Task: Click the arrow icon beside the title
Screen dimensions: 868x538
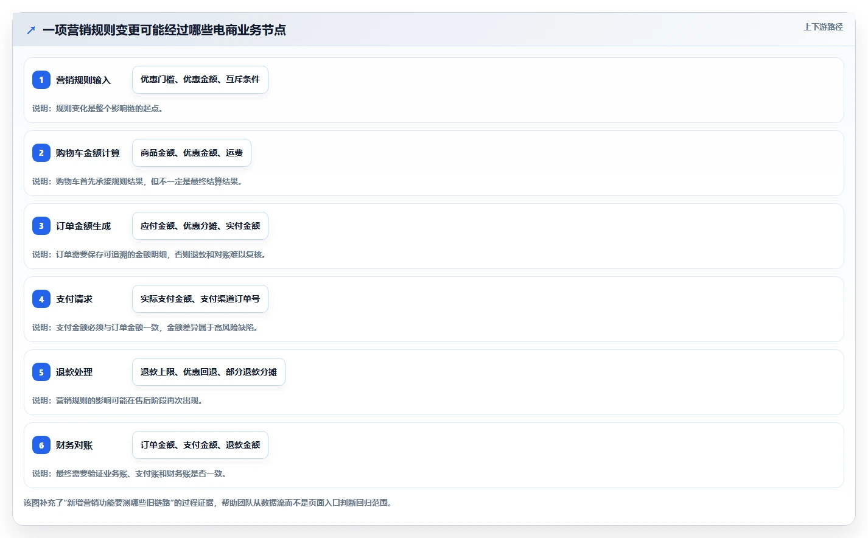Action: click(x=31, y=30)
